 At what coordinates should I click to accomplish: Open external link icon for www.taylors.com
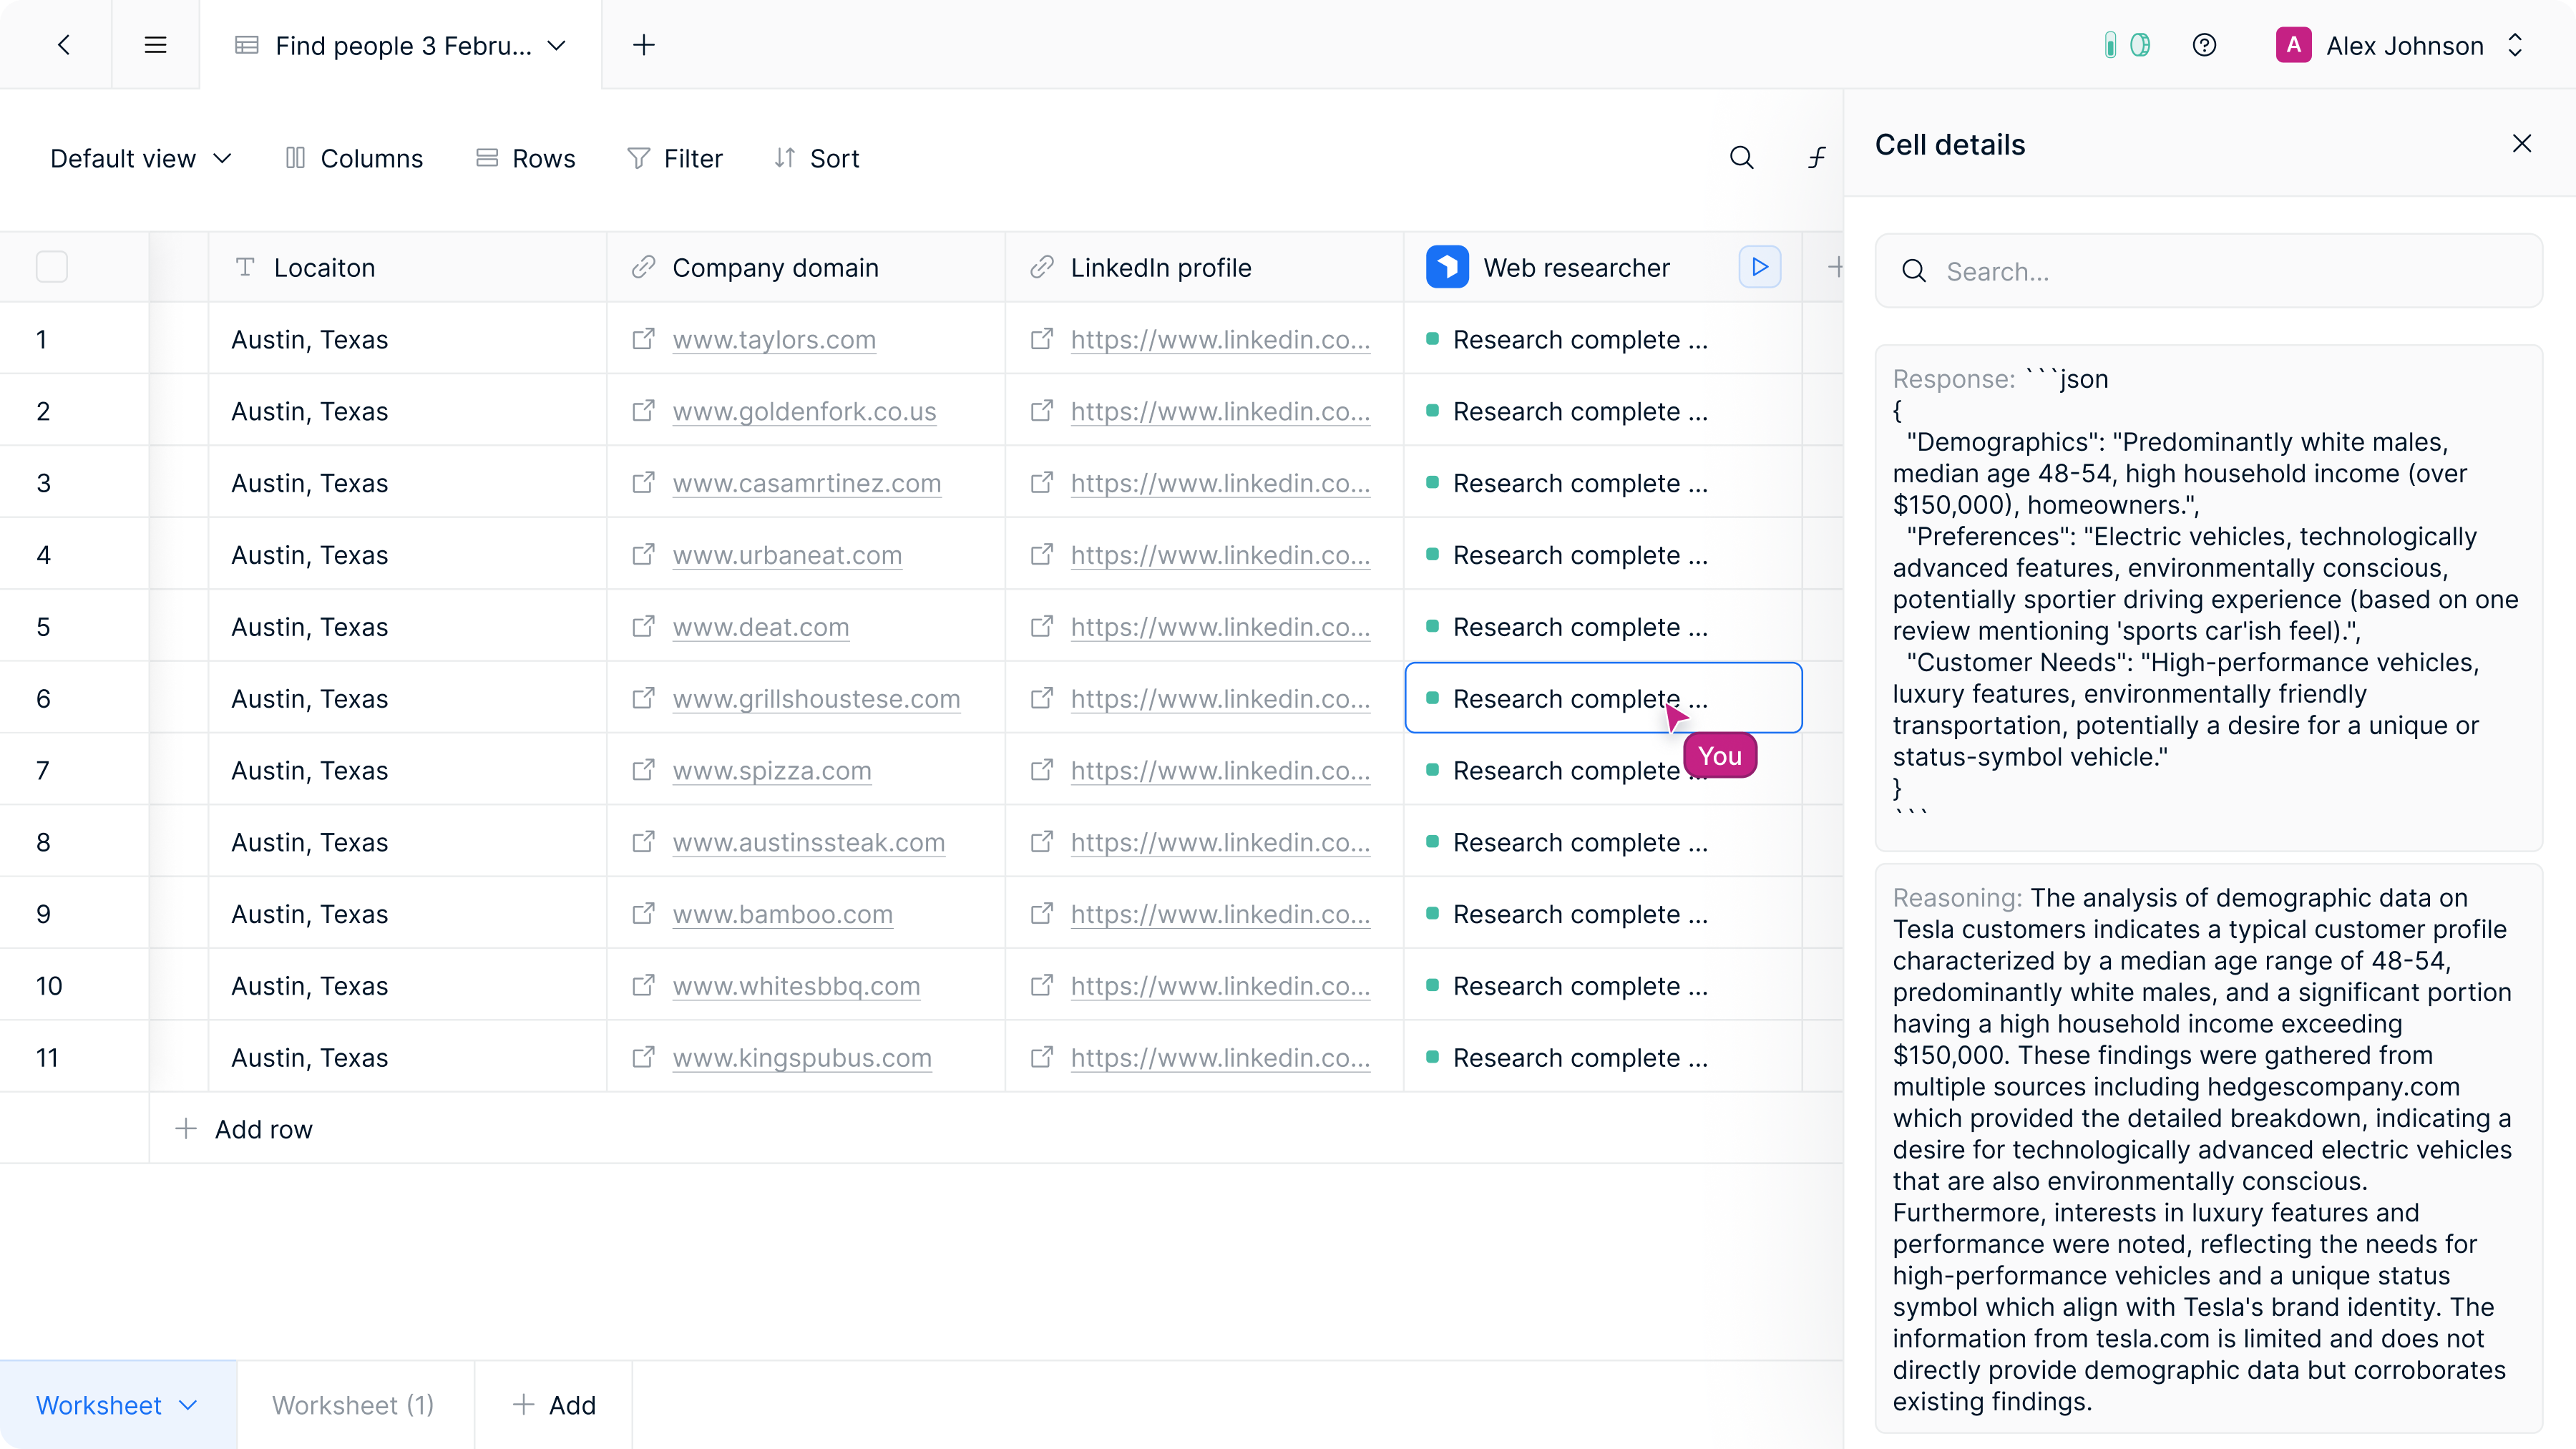(643, 339)
